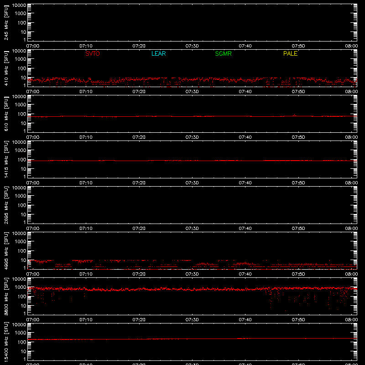Click 07:00 tick label below 1415 MHz panel
Image resolution: width=365 pixels, height=365 pixels.
point(33,183)
